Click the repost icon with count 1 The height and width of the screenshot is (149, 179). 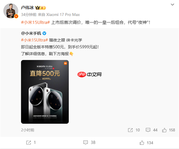tap(29, 142)
